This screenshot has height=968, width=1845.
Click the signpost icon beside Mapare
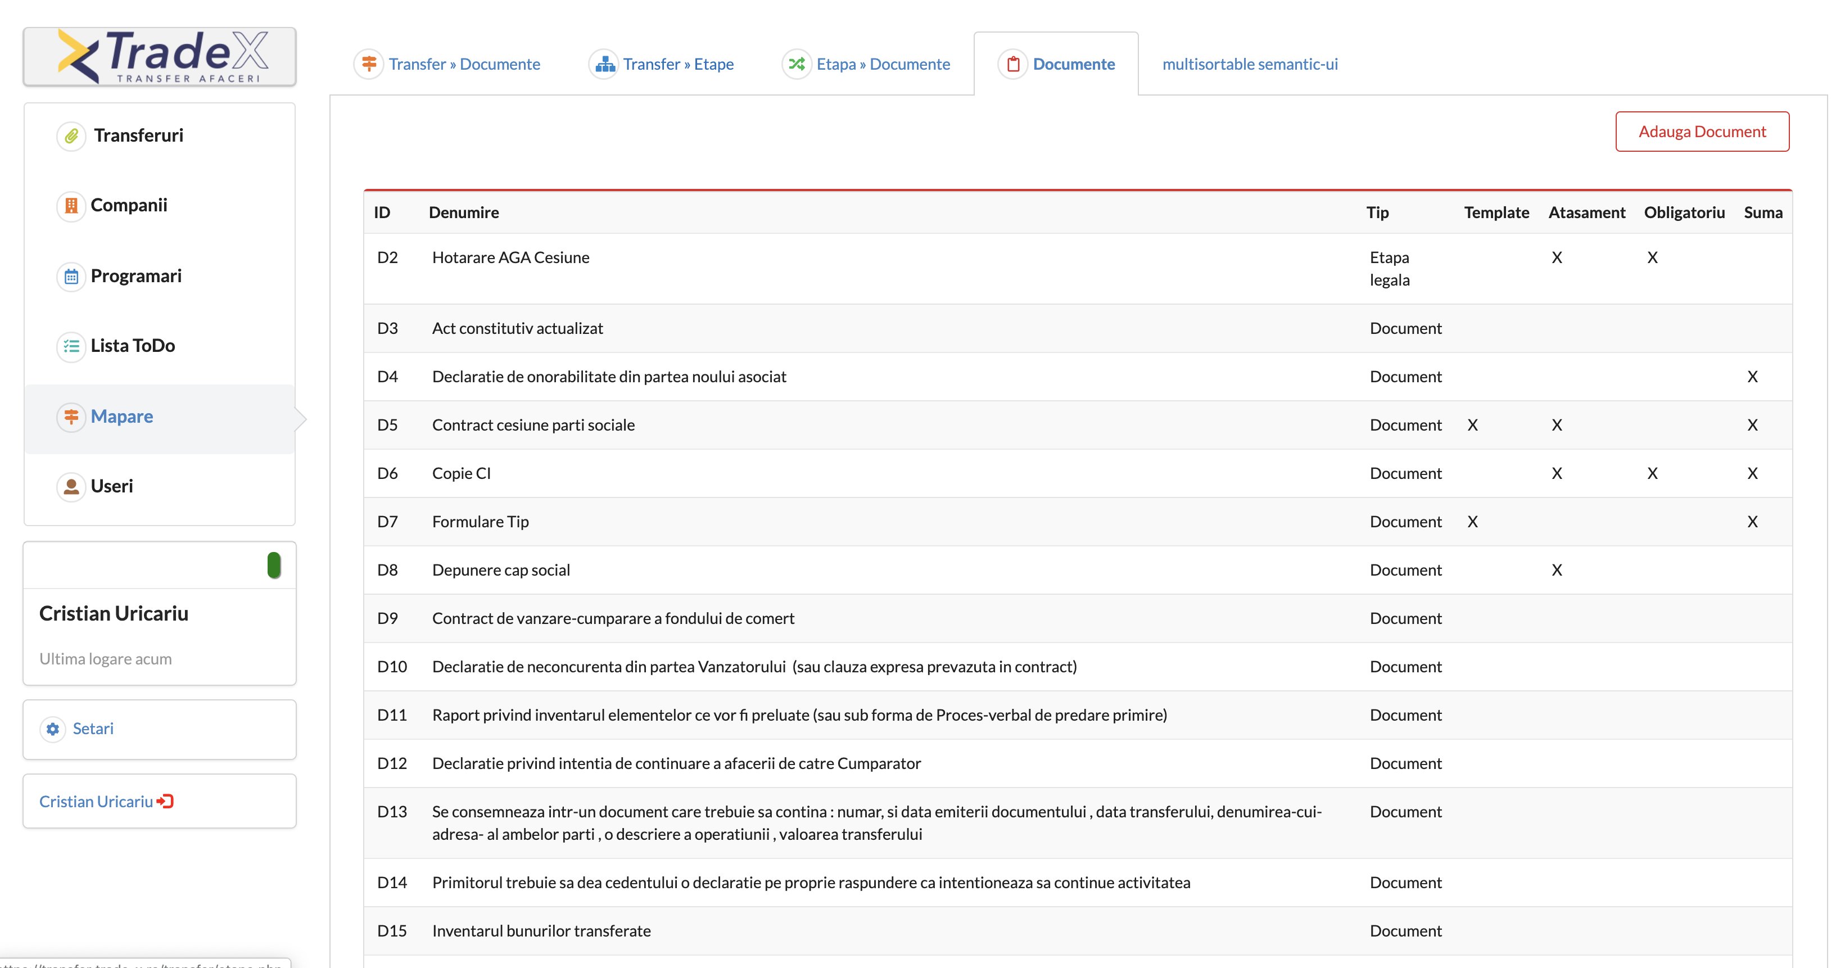coord(71,417)
